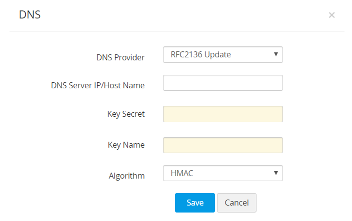
Task: Click the RFC2136 Update text in the provider box
Action: (x=201, y=55)
